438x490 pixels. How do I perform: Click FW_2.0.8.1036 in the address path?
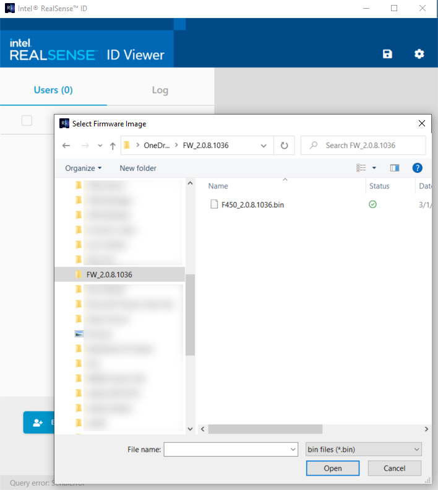pos(206,146)
